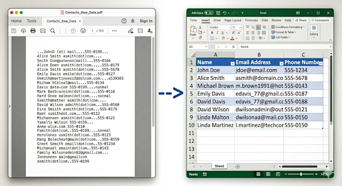This screenshot has height=186, width=342.
Task: Open notifications bell in the PDF viewer
Action: coord(133,21)
